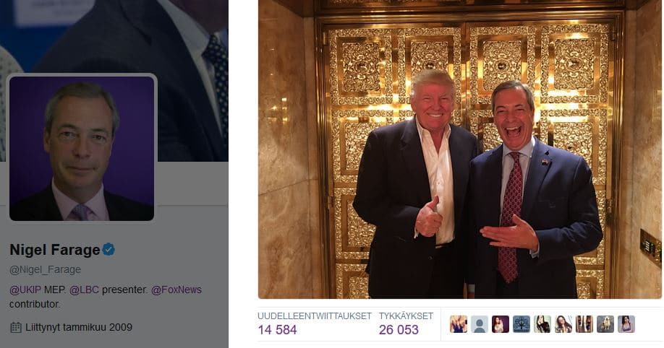Click the @Nigel_Farage handle
The image size is (664, 348).
coord(45,269)
